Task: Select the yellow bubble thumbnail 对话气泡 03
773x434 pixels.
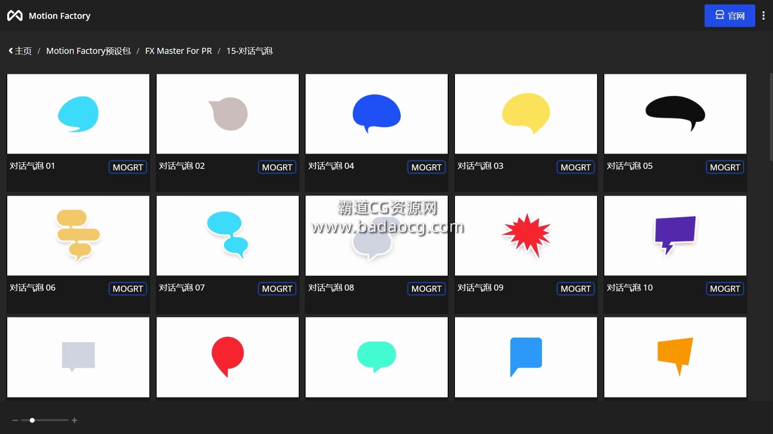Action: pyautogui.click(x=526, y=114)
